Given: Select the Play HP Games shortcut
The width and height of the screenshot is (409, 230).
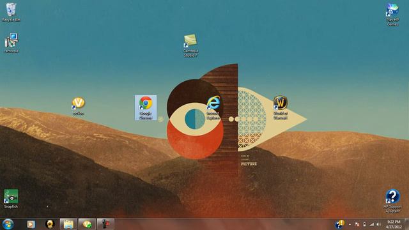Looking at the screenshot, I should [x=392, y=14].
